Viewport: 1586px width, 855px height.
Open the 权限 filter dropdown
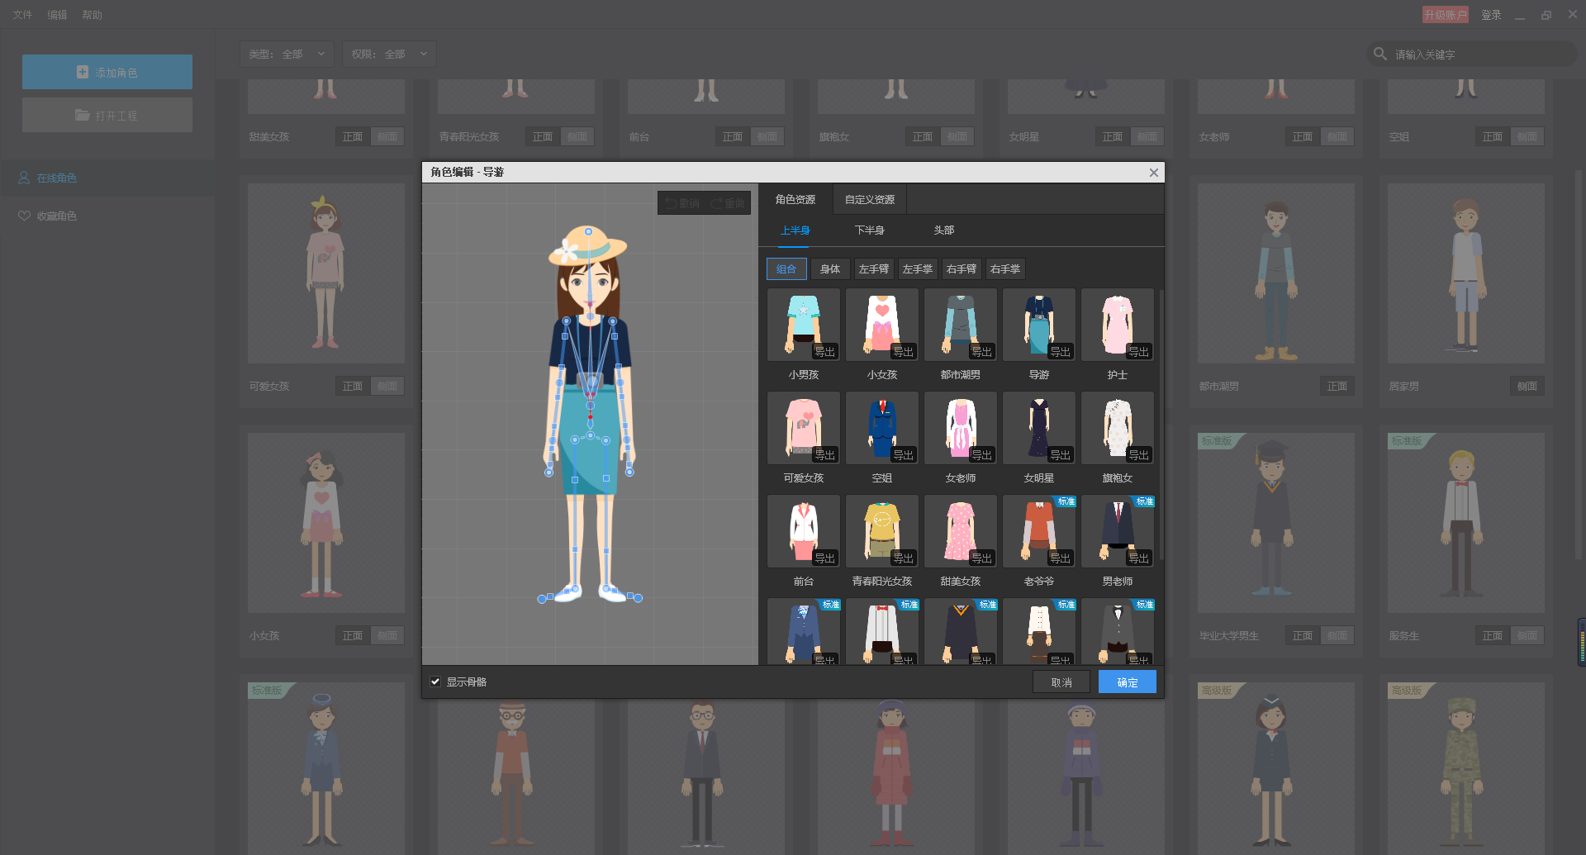(389, 55)
